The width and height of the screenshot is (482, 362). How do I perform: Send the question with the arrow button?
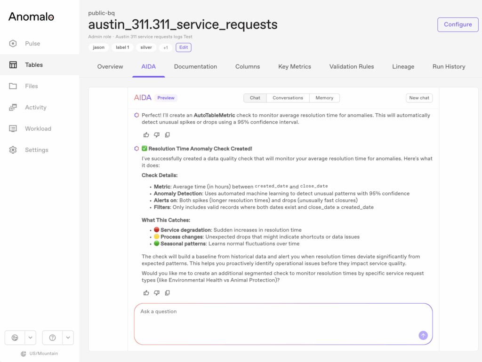423,335
